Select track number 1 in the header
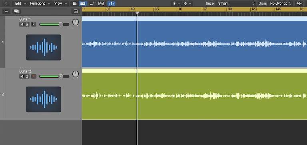 [x=2, y=42]
